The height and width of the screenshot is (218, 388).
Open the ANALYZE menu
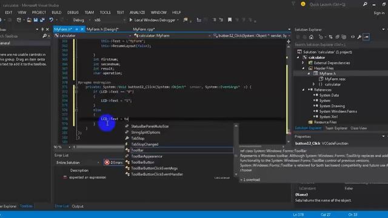tap(138, 12)
